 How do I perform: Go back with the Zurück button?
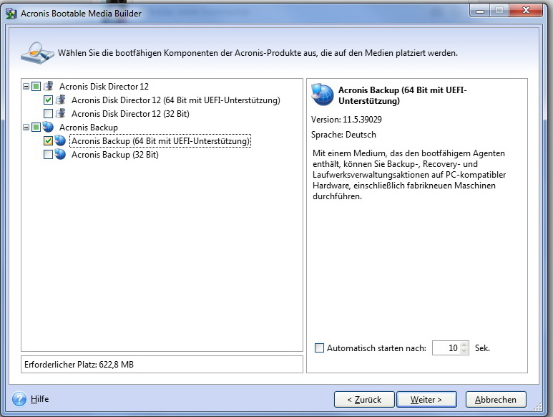coord(364,399)
